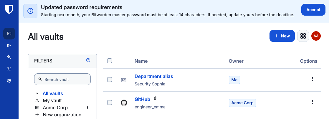Open options menu for GitHub item

click(x=313, y=102)
